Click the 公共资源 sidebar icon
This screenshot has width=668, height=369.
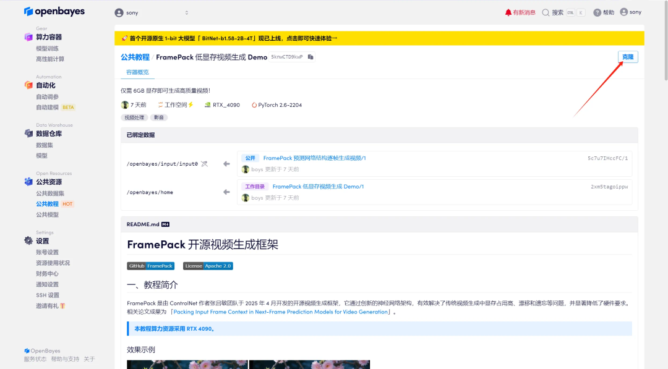coord(28,181)
